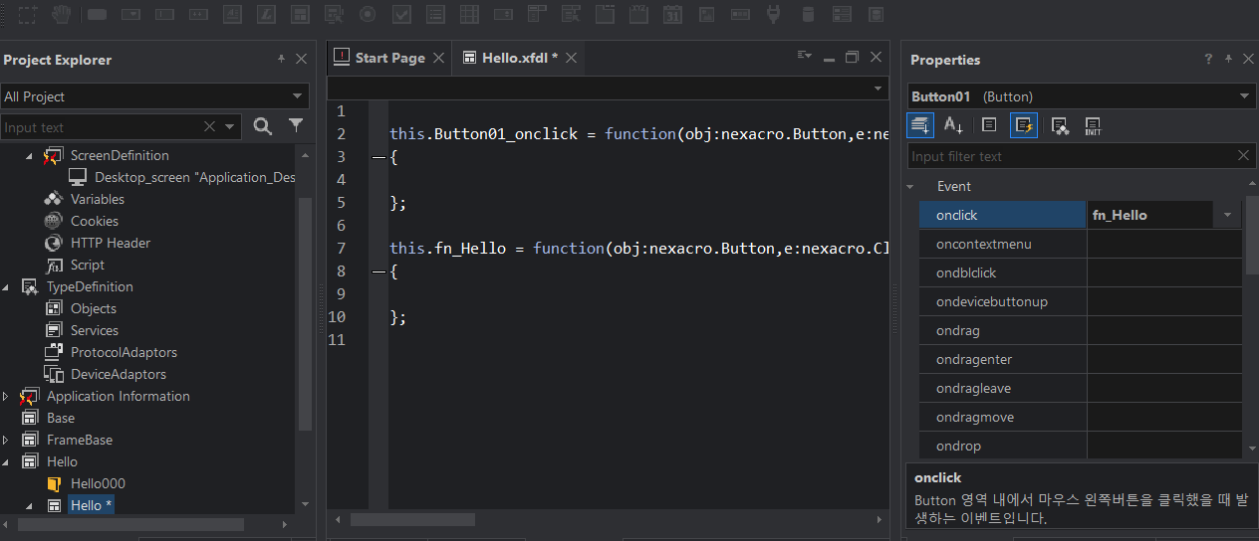Image resolution: width=1259 pixels, height=541 pixels.
Task: Expand the Application Information node
Action: tap(6, 396)
